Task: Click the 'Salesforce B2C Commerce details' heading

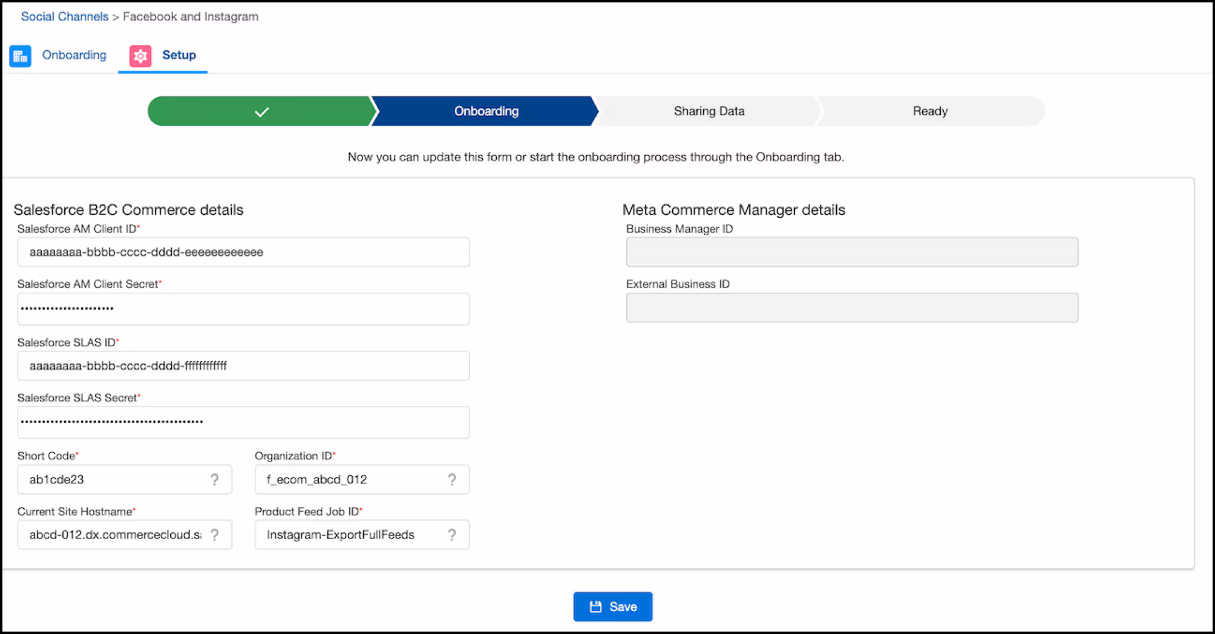Action: [x=128, y=210]
